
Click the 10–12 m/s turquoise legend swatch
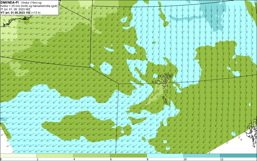(202, 156)
